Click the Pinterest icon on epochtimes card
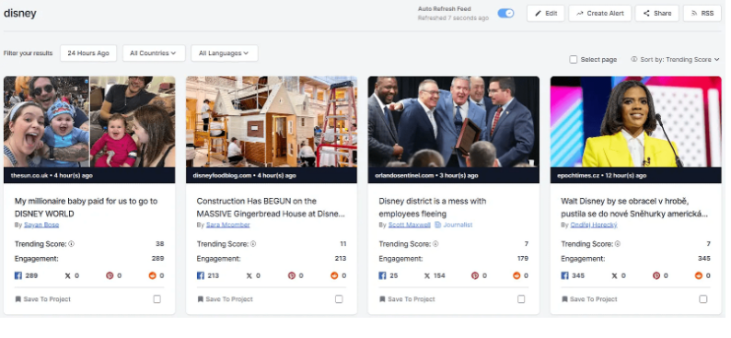Viewport: 731px width, 338px height. 656,275
